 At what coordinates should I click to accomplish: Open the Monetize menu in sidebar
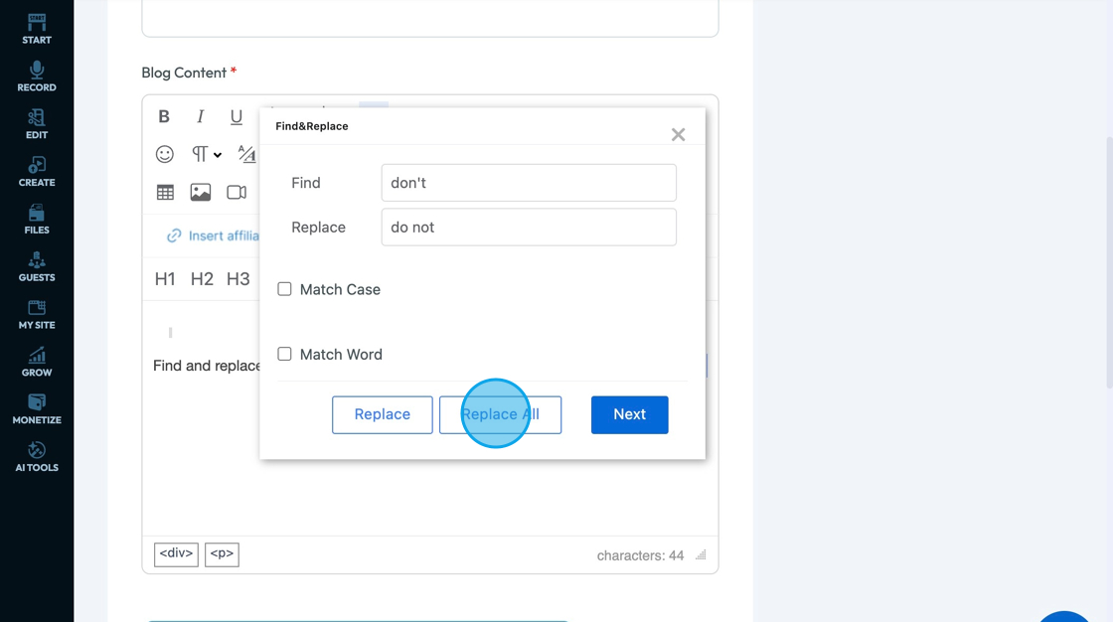(37, 408)
